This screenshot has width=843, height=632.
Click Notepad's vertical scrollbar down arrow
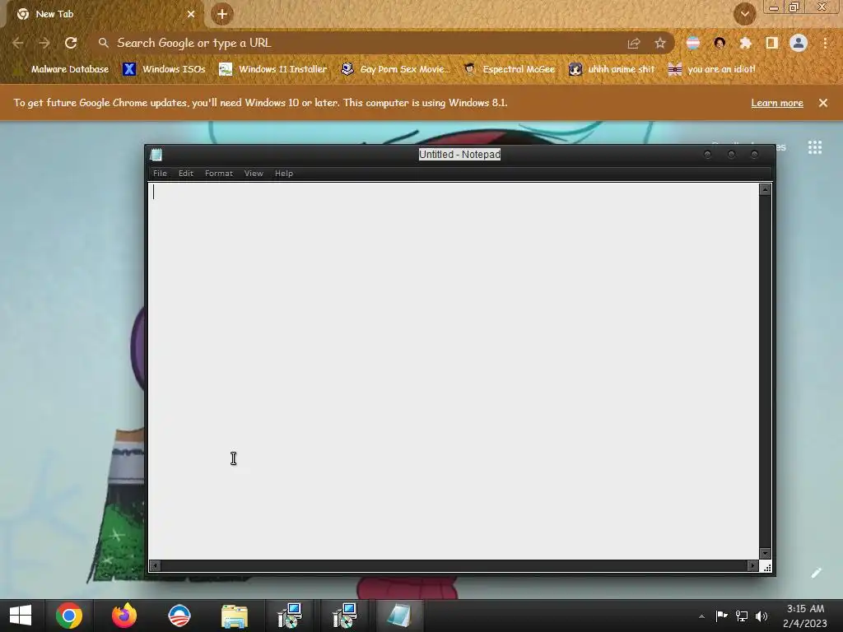[x=765, y=554]
